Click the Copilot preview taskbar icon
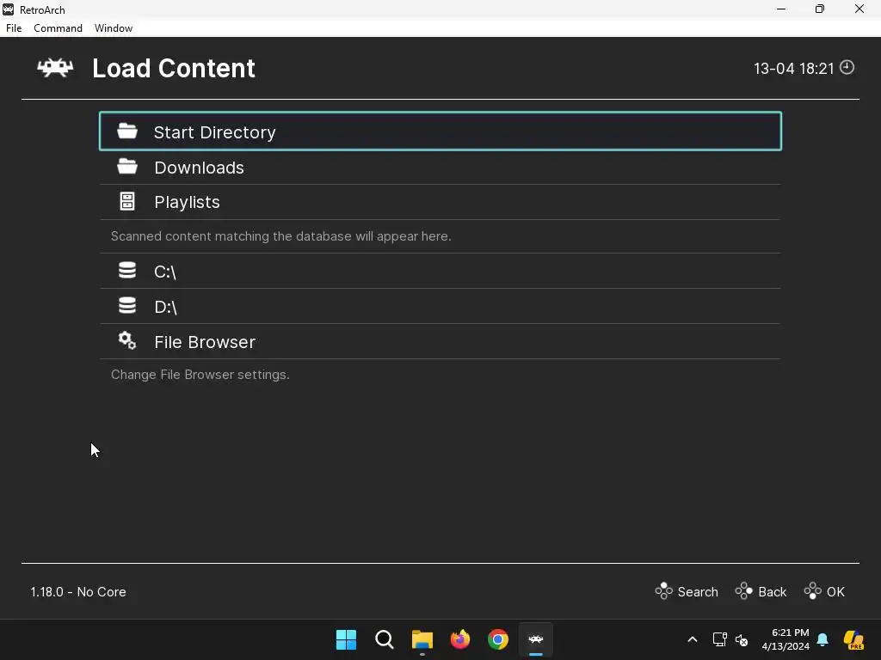 pos(853,639)
